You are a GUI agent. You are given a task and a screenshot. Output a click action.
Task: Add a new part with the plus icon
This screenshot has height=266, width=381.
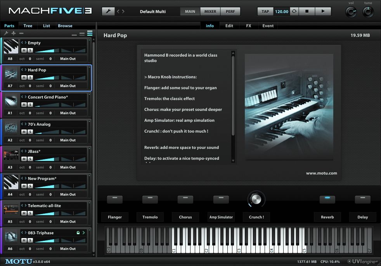pyautogui.click(x=14, y=33)
